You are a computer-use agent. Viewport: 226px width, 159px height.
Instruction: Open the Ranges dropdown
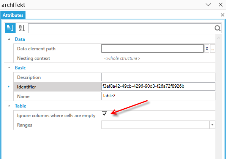pos(212,125)
